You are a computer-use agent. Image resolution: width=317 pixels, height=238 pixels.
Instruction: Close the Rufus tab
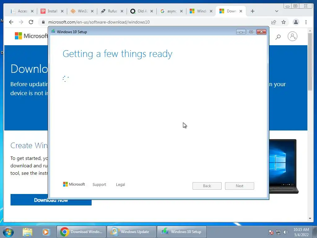click(122, 11)
